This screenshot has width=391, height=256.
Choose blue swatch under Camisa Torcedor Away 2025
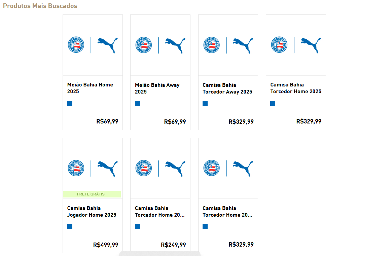click(205, 103)
